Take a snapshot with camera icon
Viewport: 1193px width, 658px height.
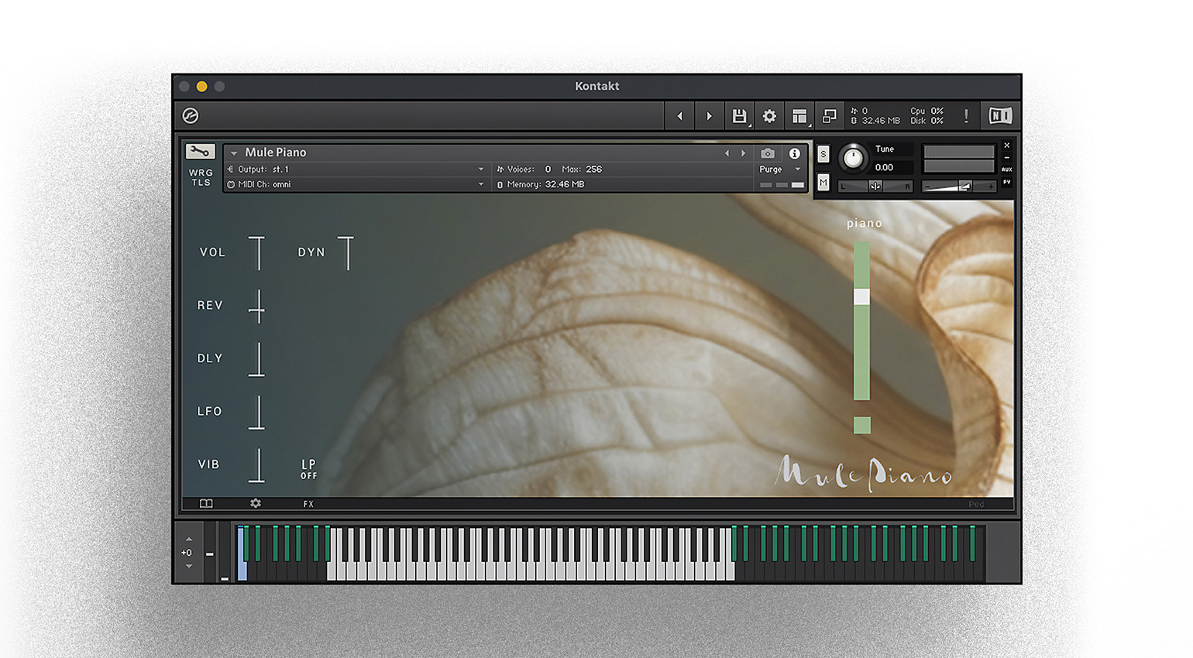click(767, 153)
